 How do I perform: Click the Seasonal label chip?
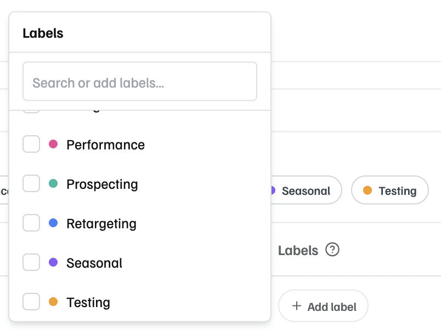[306, 190]
